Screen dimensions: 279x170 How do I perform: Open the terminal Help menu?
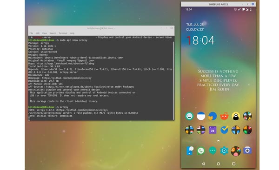pos(72,33)
